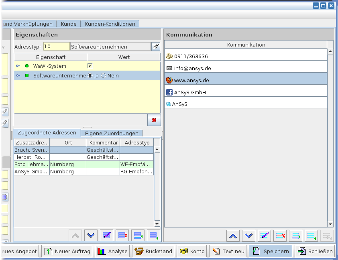Click the red X delete button under Eigenschaften
338x260 pixels.
[154, 120]
